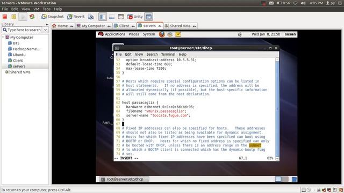344x193 pixels.
Task: Click the terminal window menu icon
Action: click(x=117, y=48)
